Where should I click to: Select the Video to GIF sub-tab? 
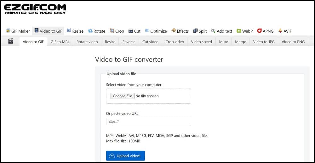tap(33, 42)
